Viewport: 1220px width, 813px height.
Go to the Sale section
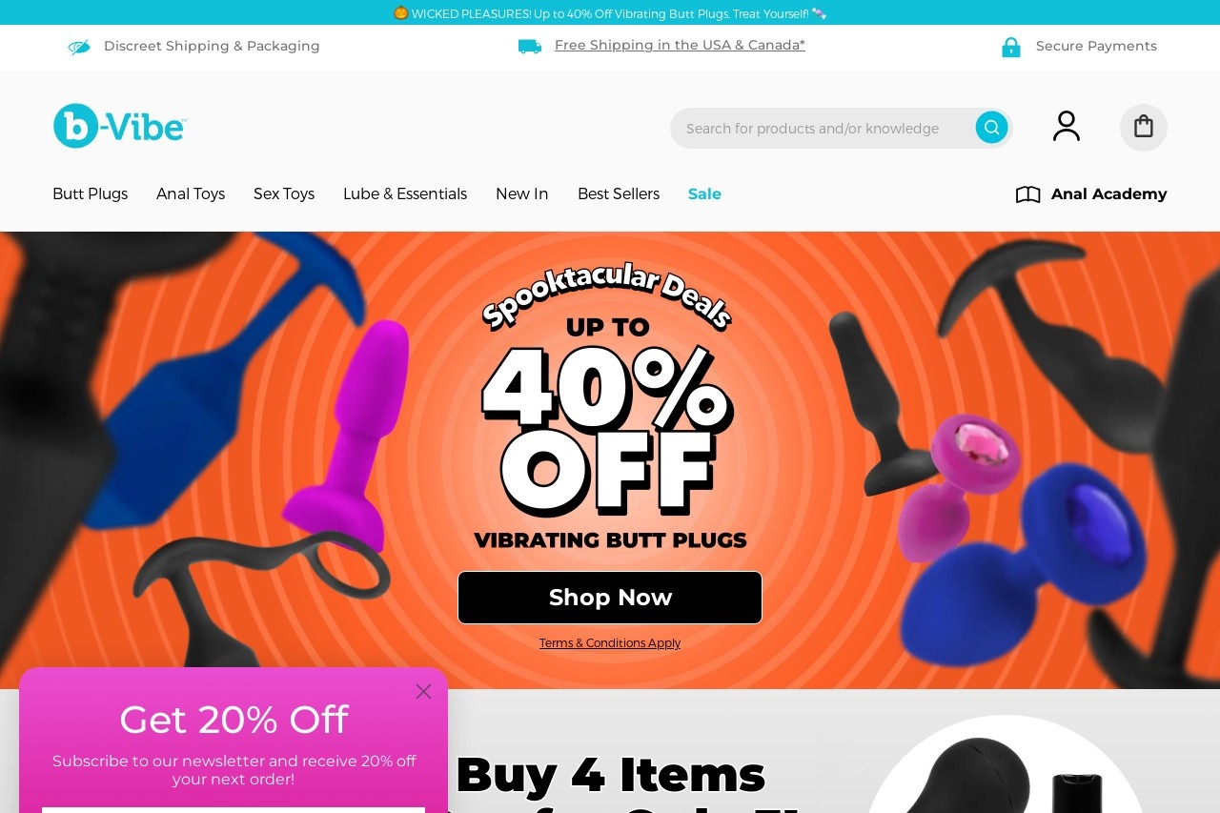704,194
